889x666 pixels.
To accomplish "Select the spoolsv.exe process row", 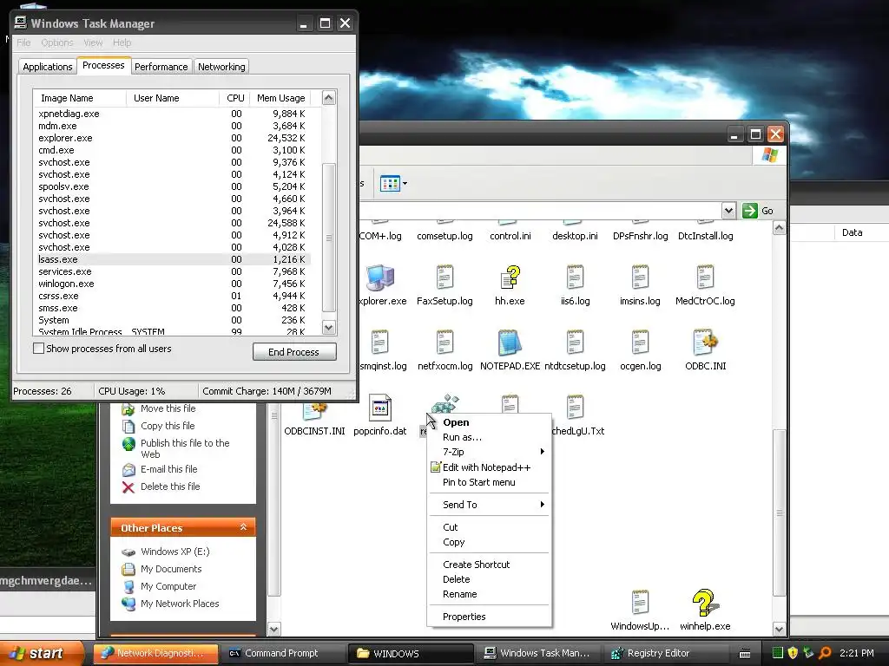I will (173, 187).
